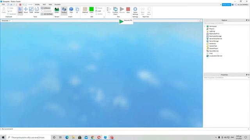250x140 pixels.
Task: Open the Terrain Editor
Action: point(57,10)
